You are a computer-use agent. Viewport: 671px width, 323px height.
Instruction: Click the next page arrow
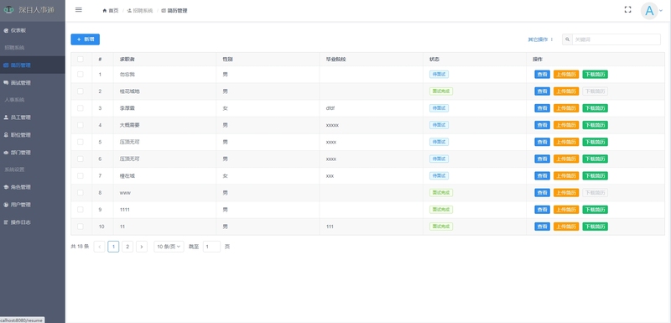click(x=142, y=247)
